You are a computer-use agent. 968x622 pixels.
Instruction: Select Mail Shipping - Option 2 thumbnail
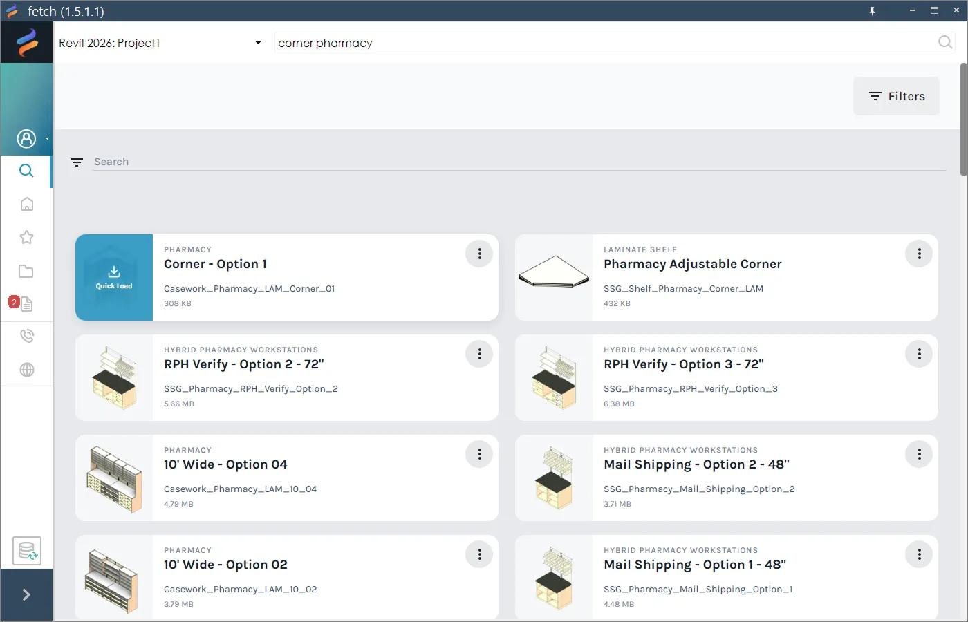click(x=554, y=478)
